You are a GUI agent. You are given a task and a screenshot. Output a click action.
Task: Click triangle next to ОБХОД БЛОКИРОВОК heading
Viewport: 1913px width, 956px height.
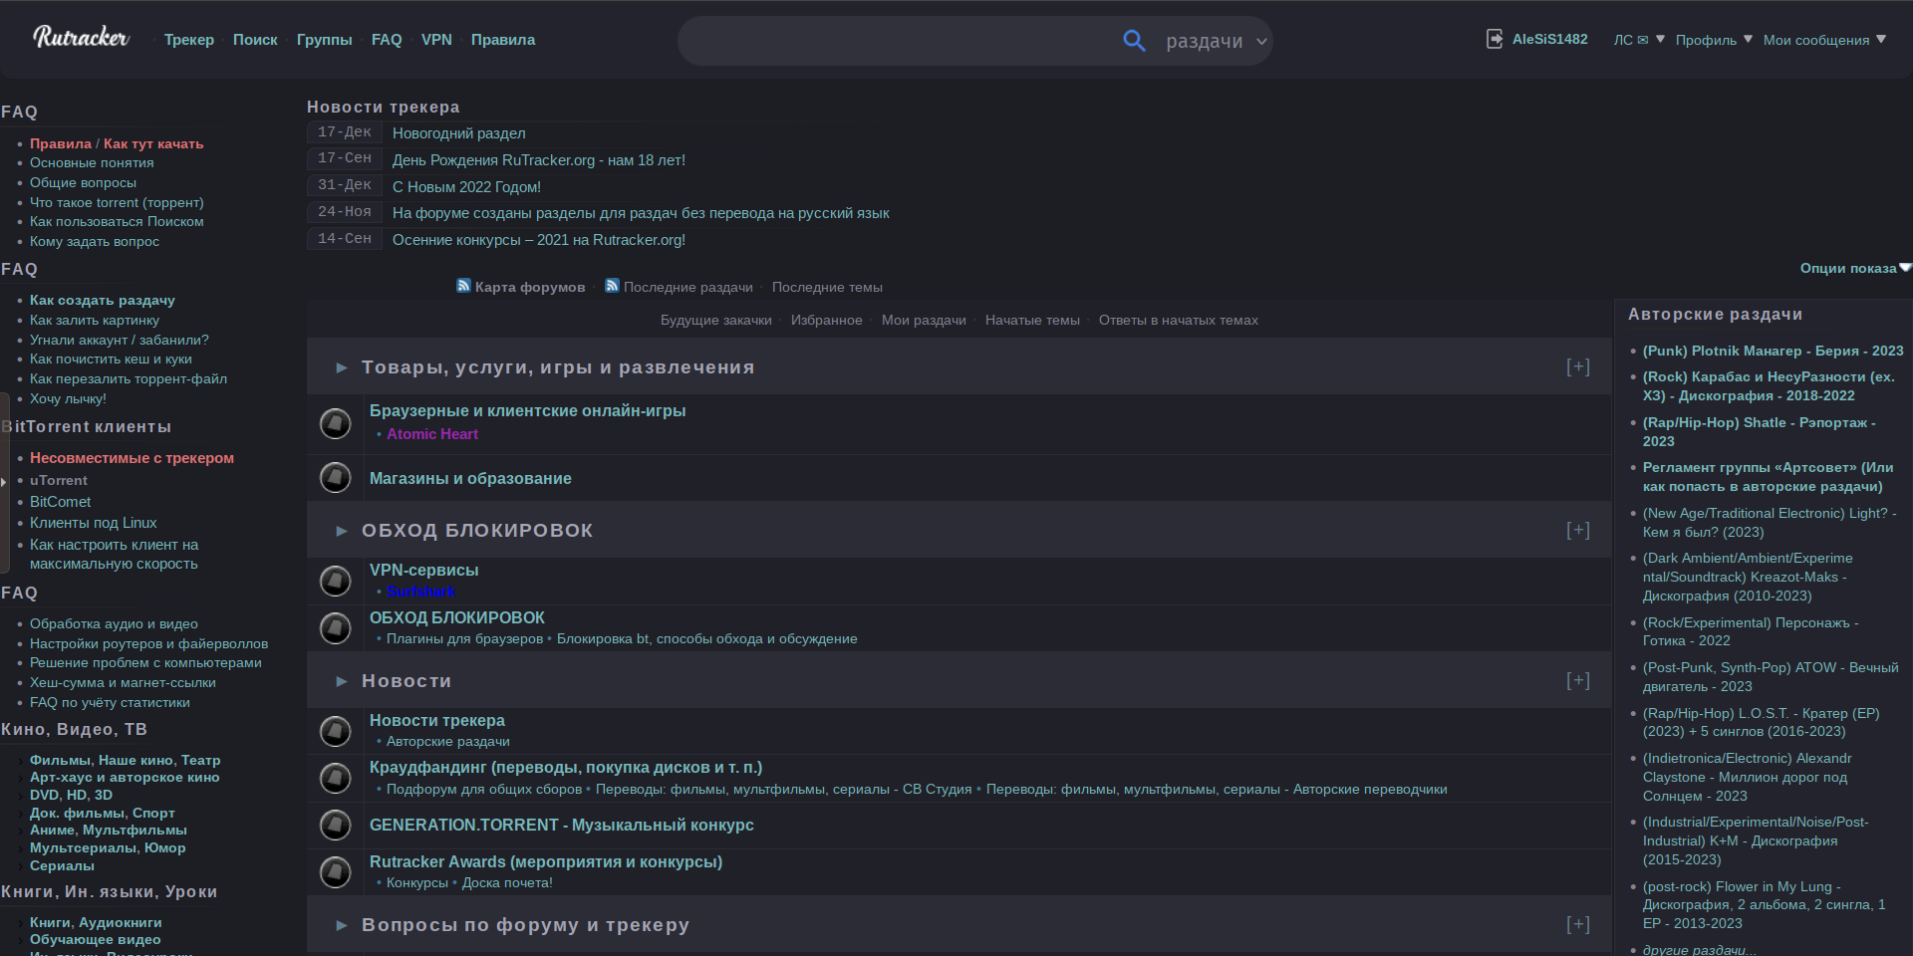point(342,531)
